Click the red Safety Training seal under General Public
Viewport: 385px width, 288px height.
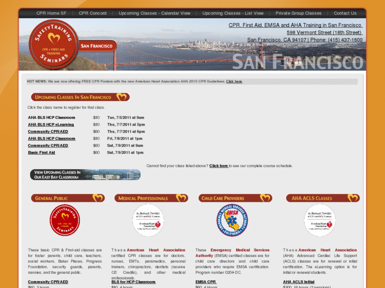(65, 220)
